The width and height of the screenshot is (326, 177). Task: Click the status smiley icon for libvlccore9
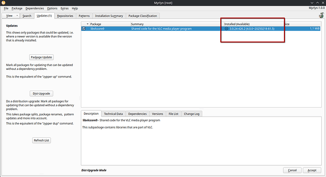pos(226,29)
